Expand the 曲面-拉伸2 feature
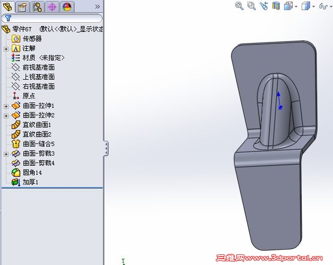This screenshot has width=333, height=265. pos(6,116)
